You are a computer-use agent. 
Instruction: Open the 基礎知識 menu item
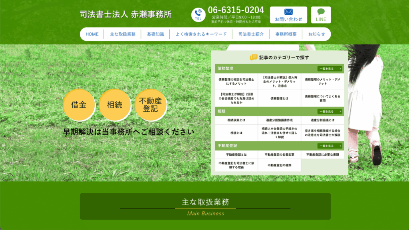point(155,34)
